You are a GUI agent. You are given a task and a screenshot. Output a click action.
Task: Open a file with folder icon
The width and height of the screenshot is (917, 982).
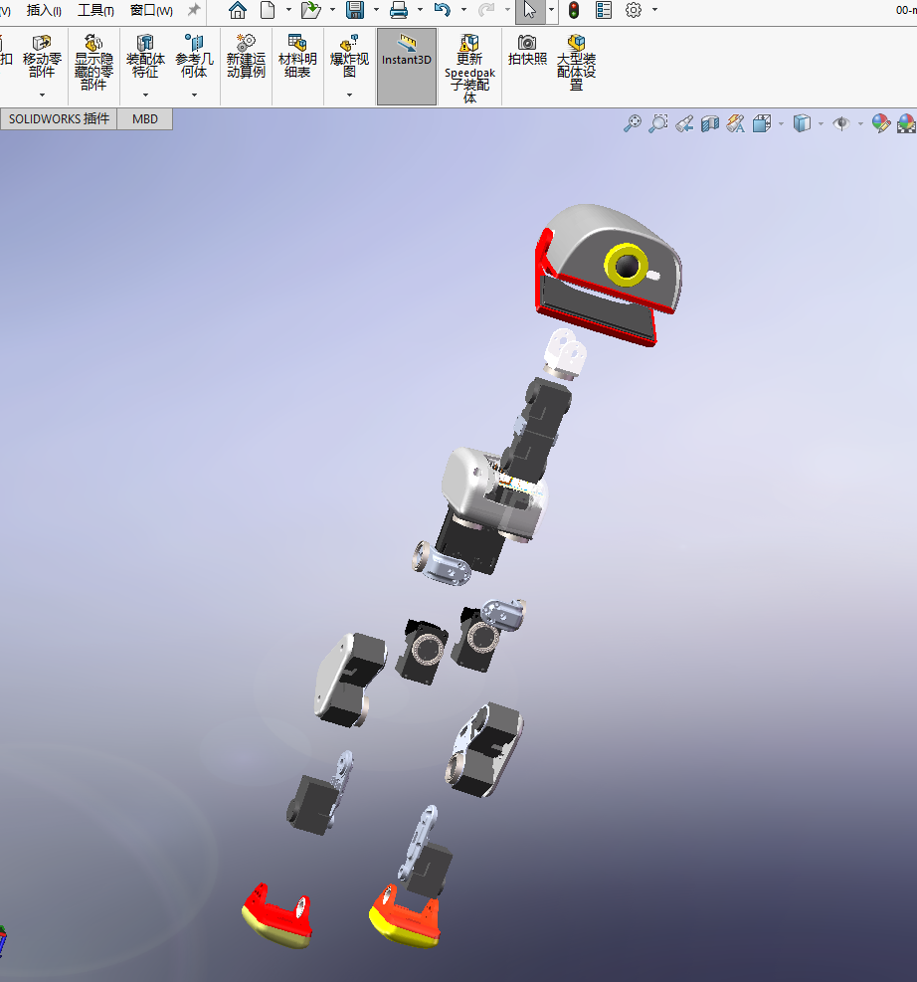[x=310, y=10]
